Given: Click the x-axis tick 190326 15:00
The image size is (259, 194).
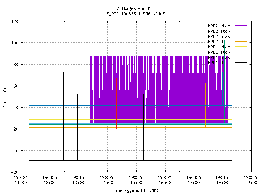Looking at the screenshot, I should (136, 180).
